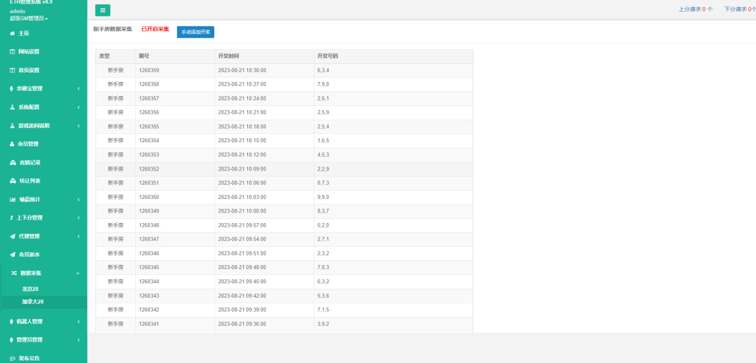Select the 加拿大28 submenu item
The height and width of the screenshot is (363, 756).
pos(33,302)
